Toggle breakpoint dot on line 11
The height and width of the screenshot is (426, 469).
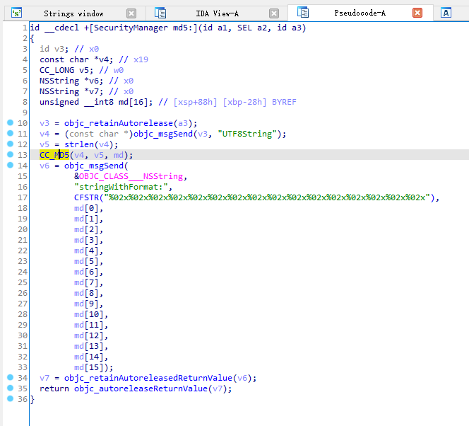tap(10, 133)
